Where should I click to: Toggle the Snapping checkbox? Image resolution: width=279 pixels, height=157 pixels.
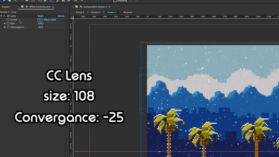pyautogui.click(x=115, y=1)
